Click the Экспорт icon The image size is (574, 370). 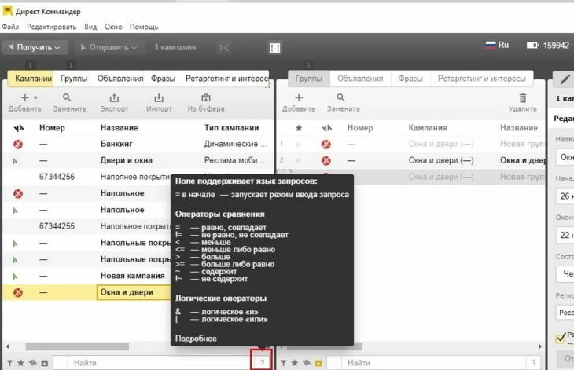(x=114, y=98)
